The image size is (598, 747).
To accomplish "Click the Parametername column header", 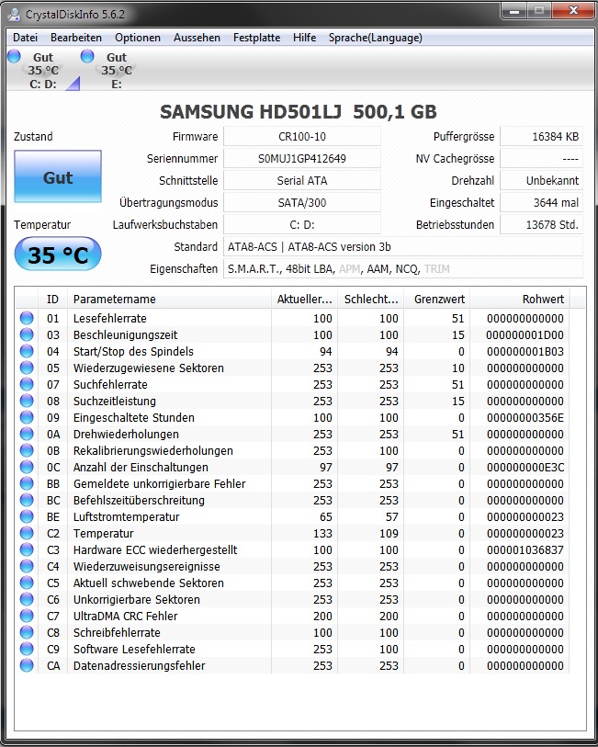I will pyautogui.click(x=169, y=300).
